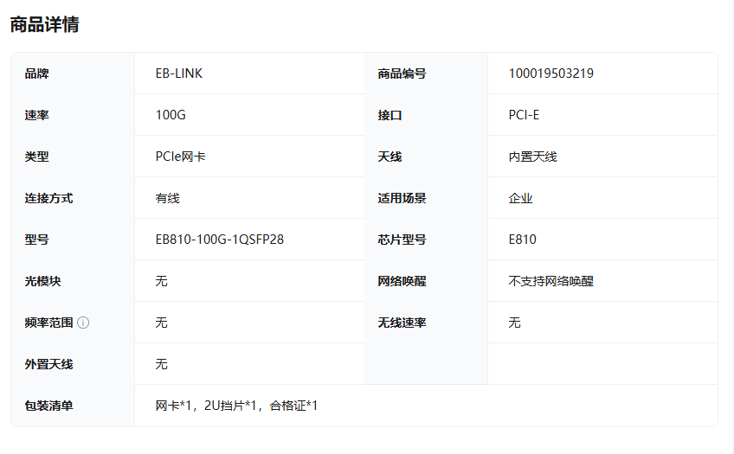734x454 pixels.
Task: Select the 有线 connection value
Action: [168, 198]
